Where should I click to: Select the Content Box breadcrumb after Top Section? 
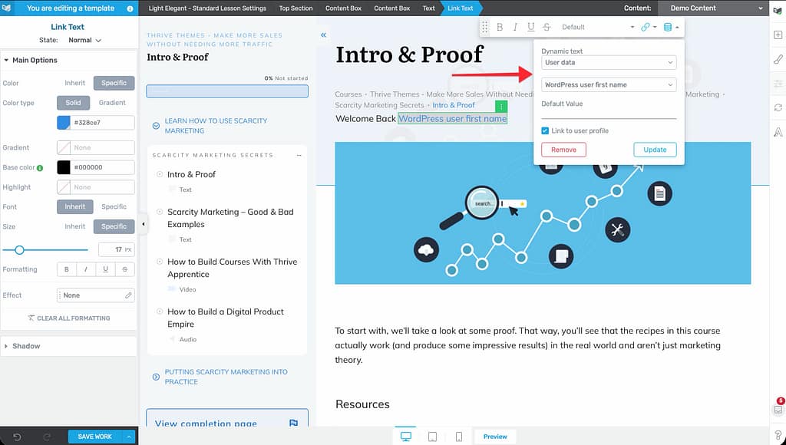(x=343, y=8)
